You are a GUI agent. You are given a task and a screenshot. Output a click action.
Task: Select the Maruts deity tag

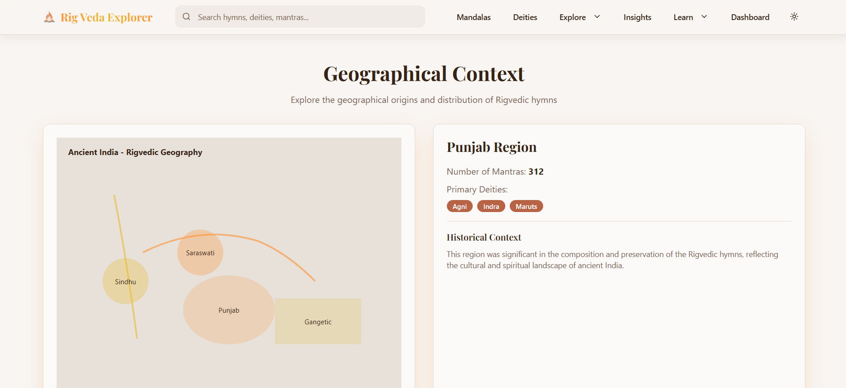(526, 206)
